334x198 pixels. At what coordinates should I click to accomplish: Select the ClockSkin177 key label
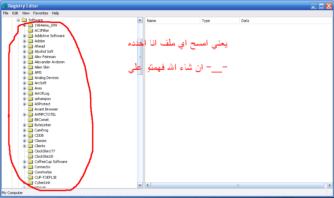point(45,151)
